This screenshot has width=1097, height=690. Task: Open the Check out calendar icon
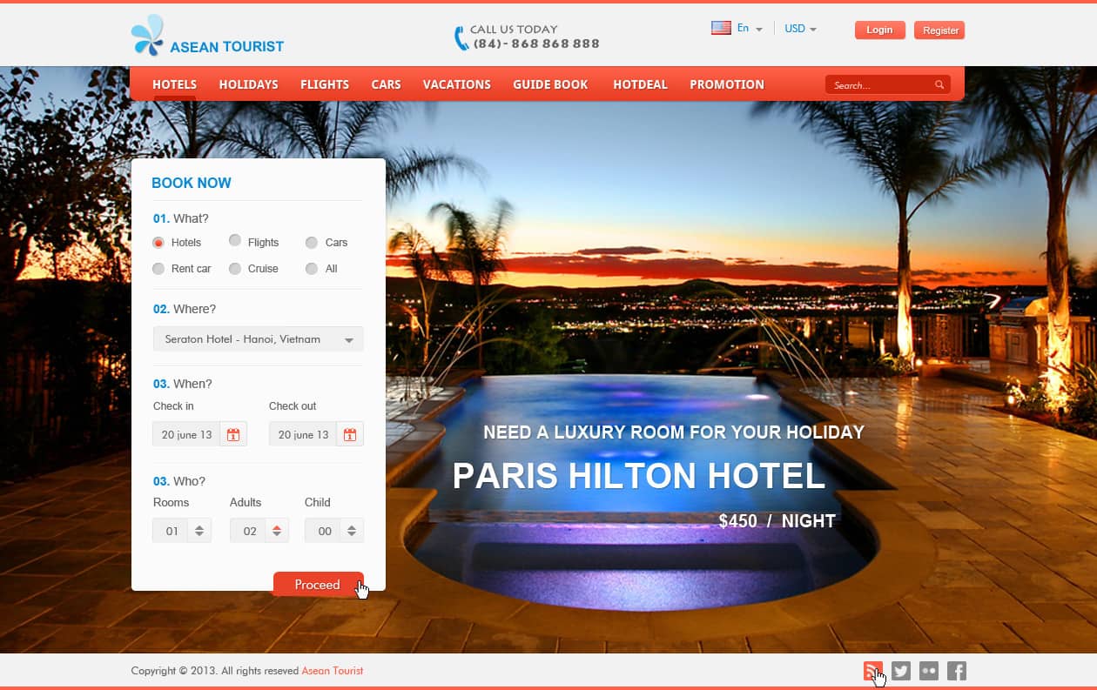point(350,434)
